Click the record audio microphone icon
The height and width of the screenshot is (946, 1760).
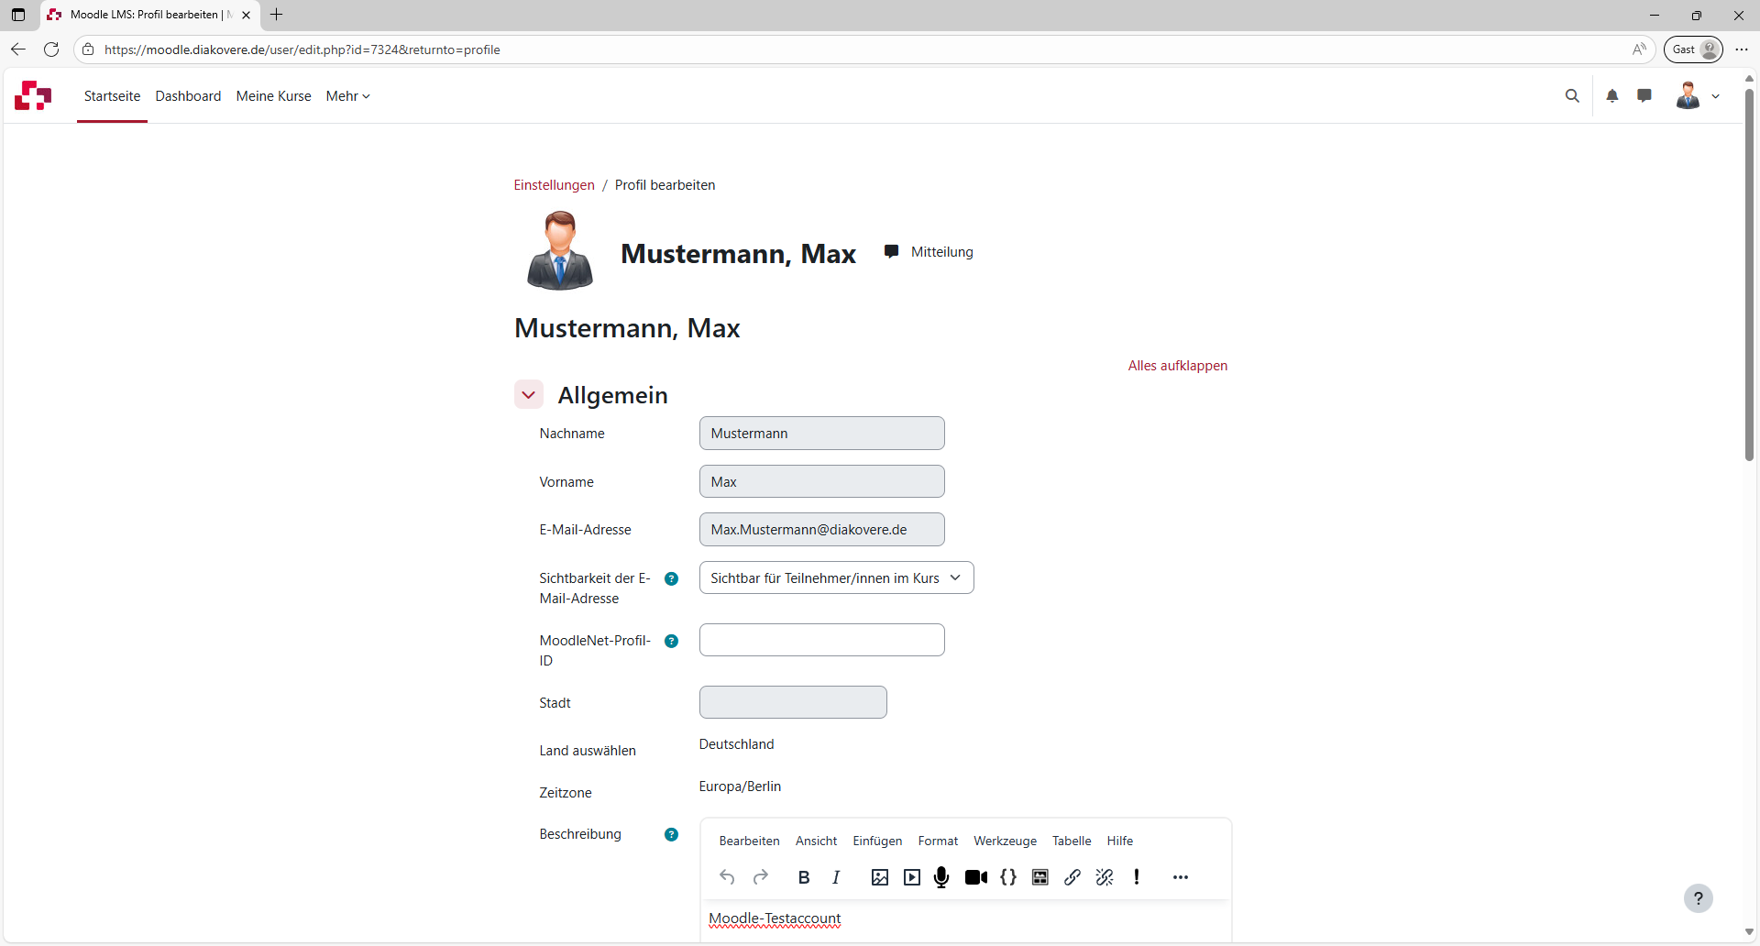(x=941, y=877)
